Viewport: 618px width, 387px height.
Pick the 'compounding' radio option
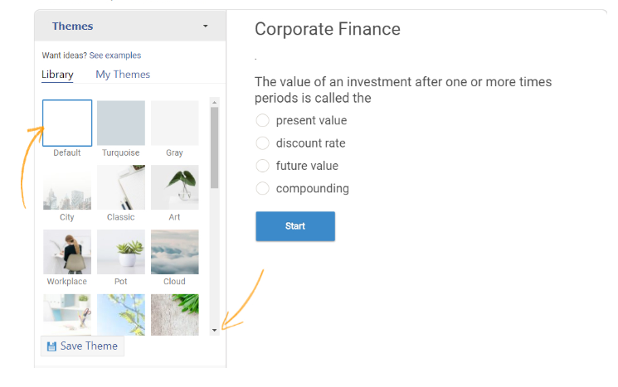[x=263, y=188]
